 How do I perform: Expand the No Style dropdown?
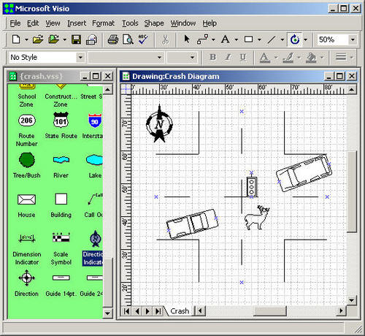coord(80,58)
